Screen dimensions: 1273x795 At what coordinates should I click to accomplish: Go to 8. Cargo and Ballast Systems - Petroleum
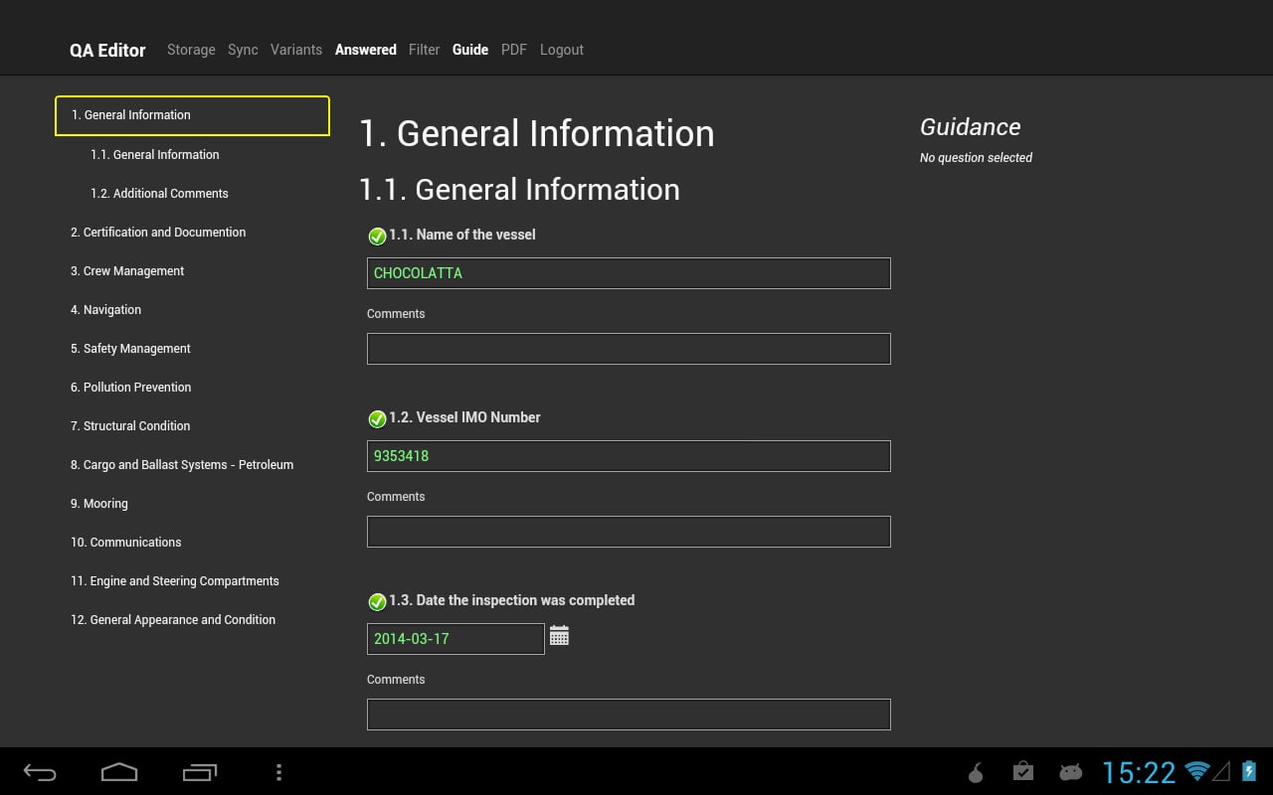tap(182, 465)
